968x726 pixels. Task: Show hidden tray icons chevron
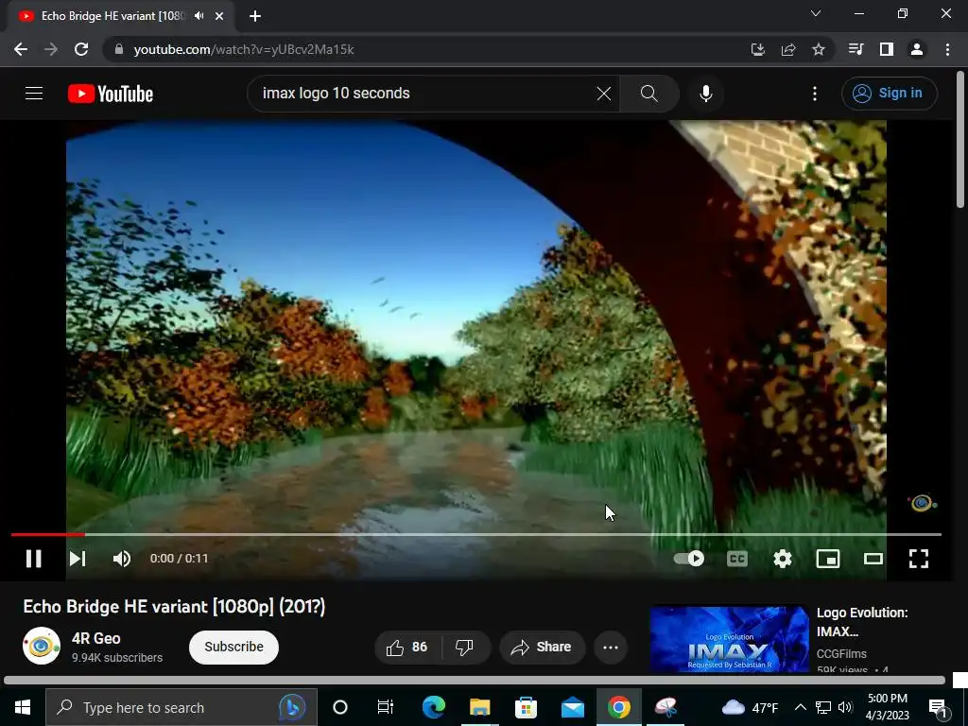click(x=800, y=707)
